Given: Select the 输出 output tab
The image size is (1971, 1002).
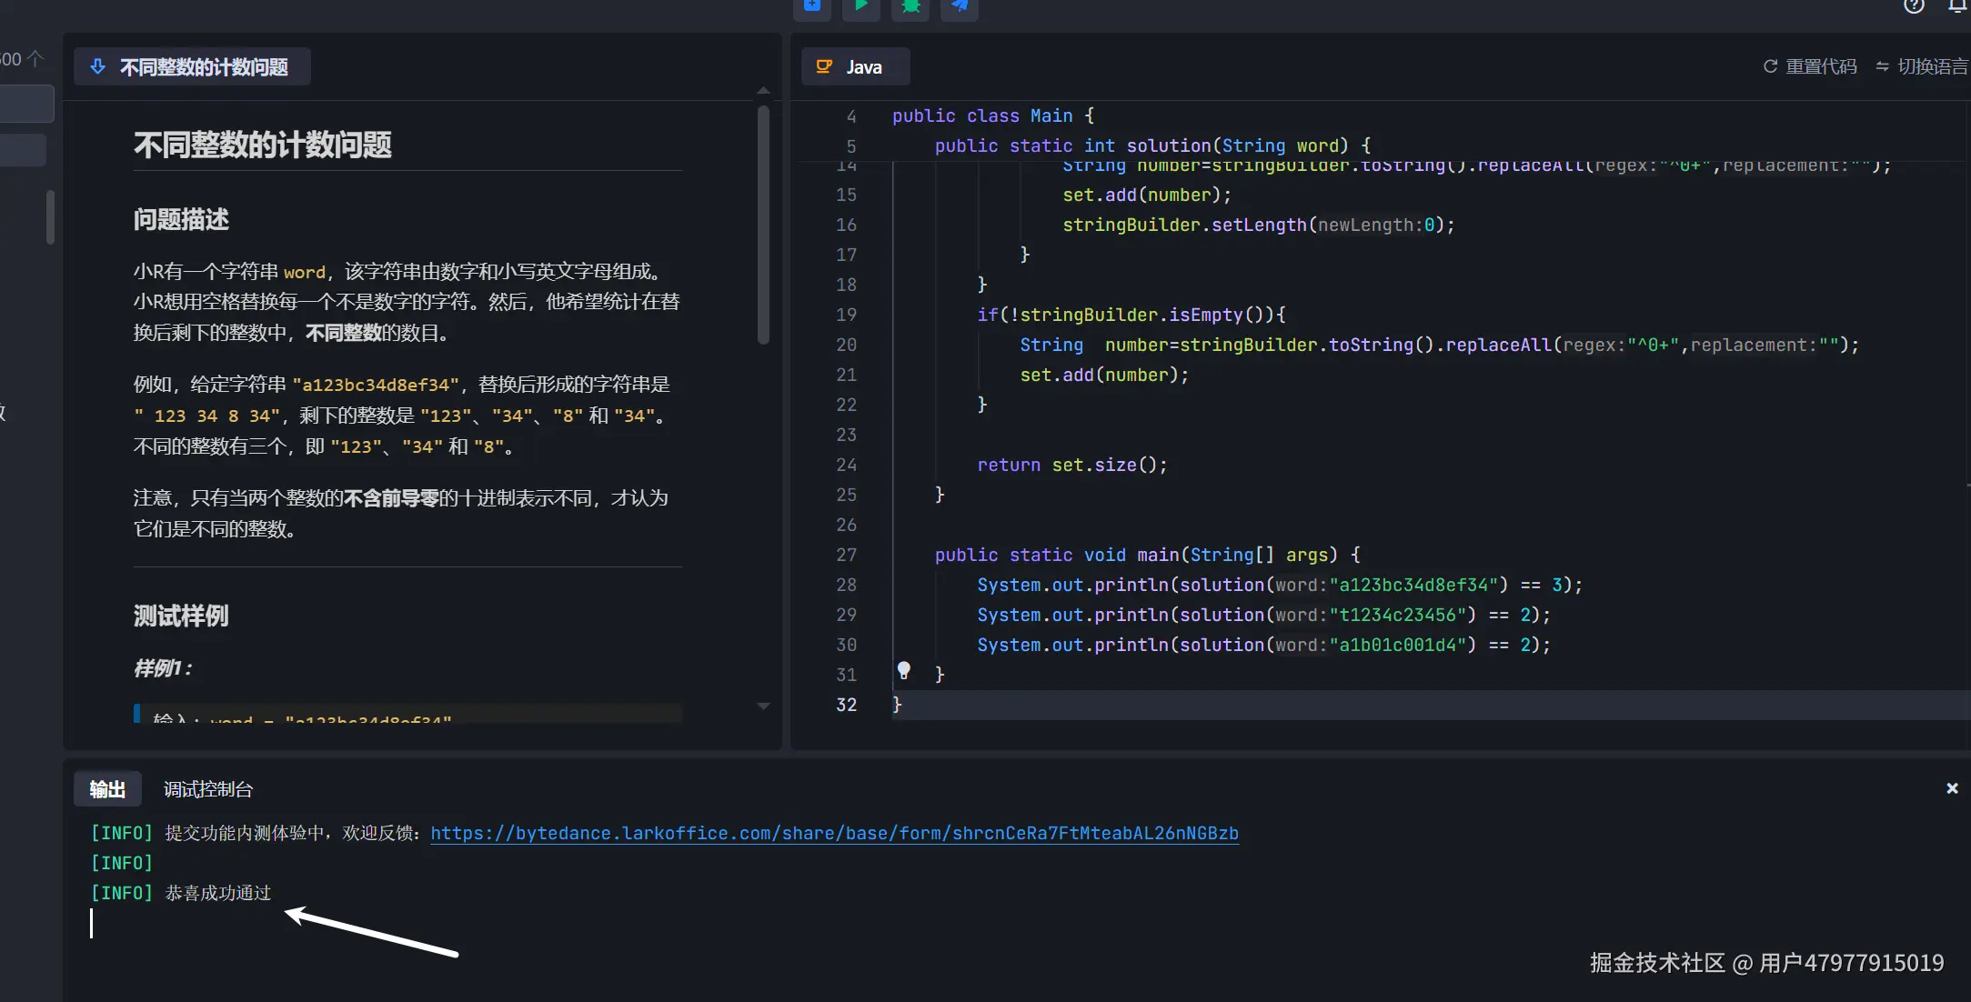Looking at the screenshot, I should point(107,789).
